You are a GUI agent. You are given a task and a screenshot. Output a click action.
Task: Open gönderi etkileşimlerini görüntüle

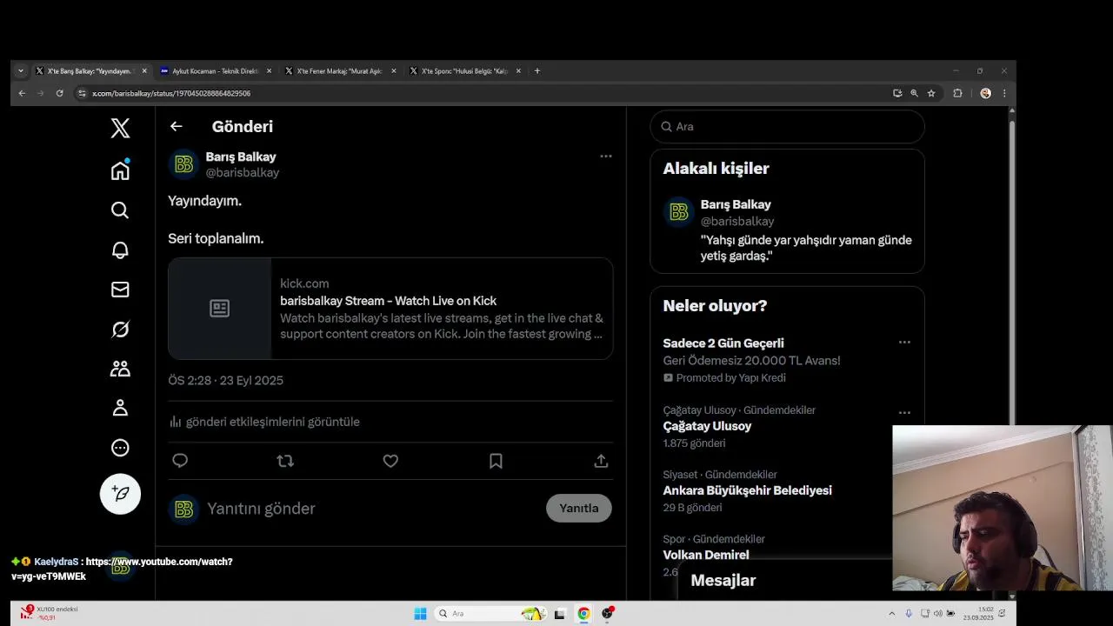(x=264, y=422)
